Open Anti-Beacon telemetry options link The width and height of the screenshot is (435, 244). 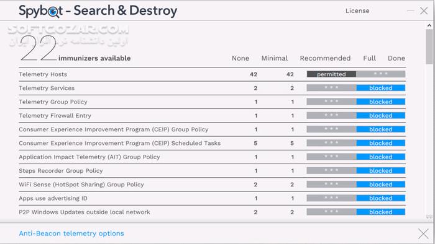pos(71,233)
